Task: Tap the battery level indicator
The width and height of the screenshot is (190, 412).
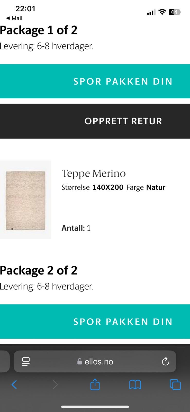Action: click(175, 12)
